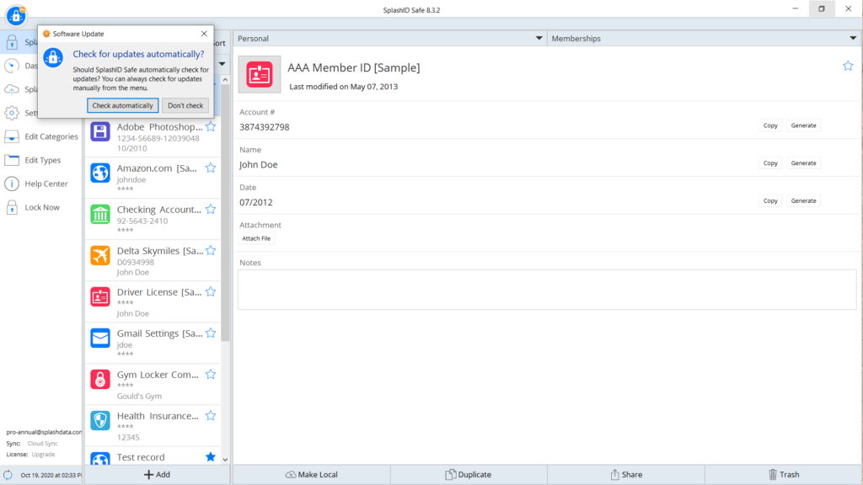Image resolution: width=863 pixels, height=485 pixels.
Task: Open the Memberships type dropdown
Action: [x=853, y=39]
